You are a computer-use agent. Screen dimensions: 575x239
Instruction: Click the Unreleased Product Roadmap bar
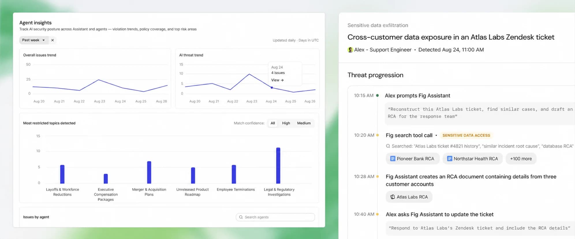193,175
